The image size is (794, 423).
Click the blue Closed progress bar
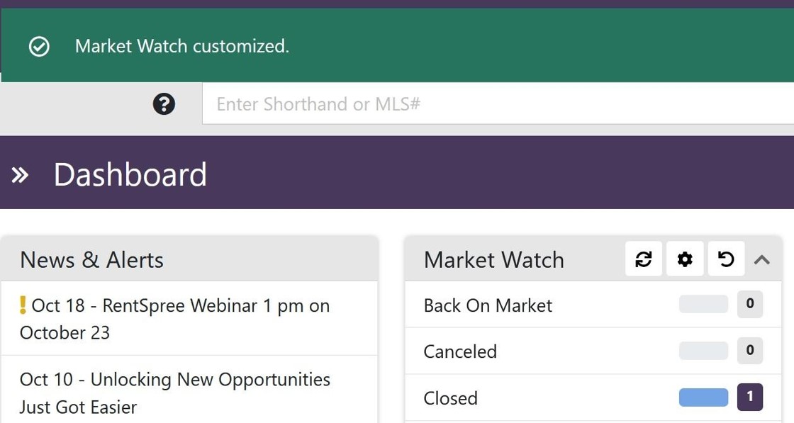tap(703, 397)
